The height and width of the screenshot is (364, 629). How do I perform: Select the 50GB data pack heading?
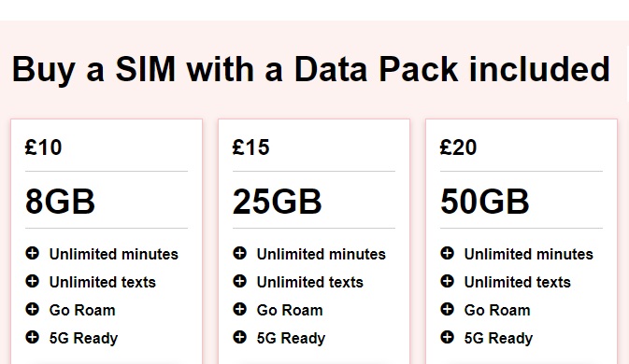[484, 201]
